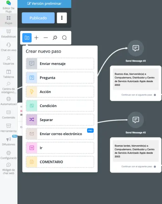The image size is (162, 204).
Task: Choose Enviar mensaje step
Action: coord(60,64)
